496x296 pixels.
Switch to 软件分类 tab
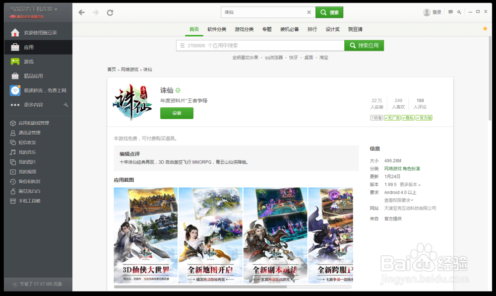tap(217, 29)
